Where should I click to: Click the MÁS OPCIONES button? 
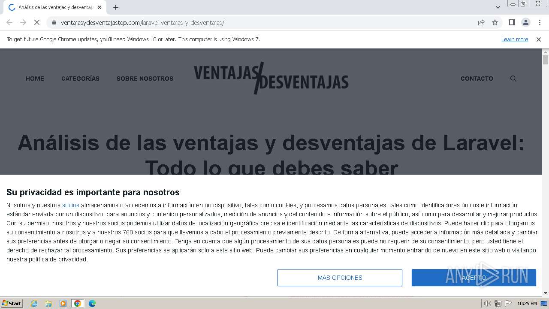340,278
